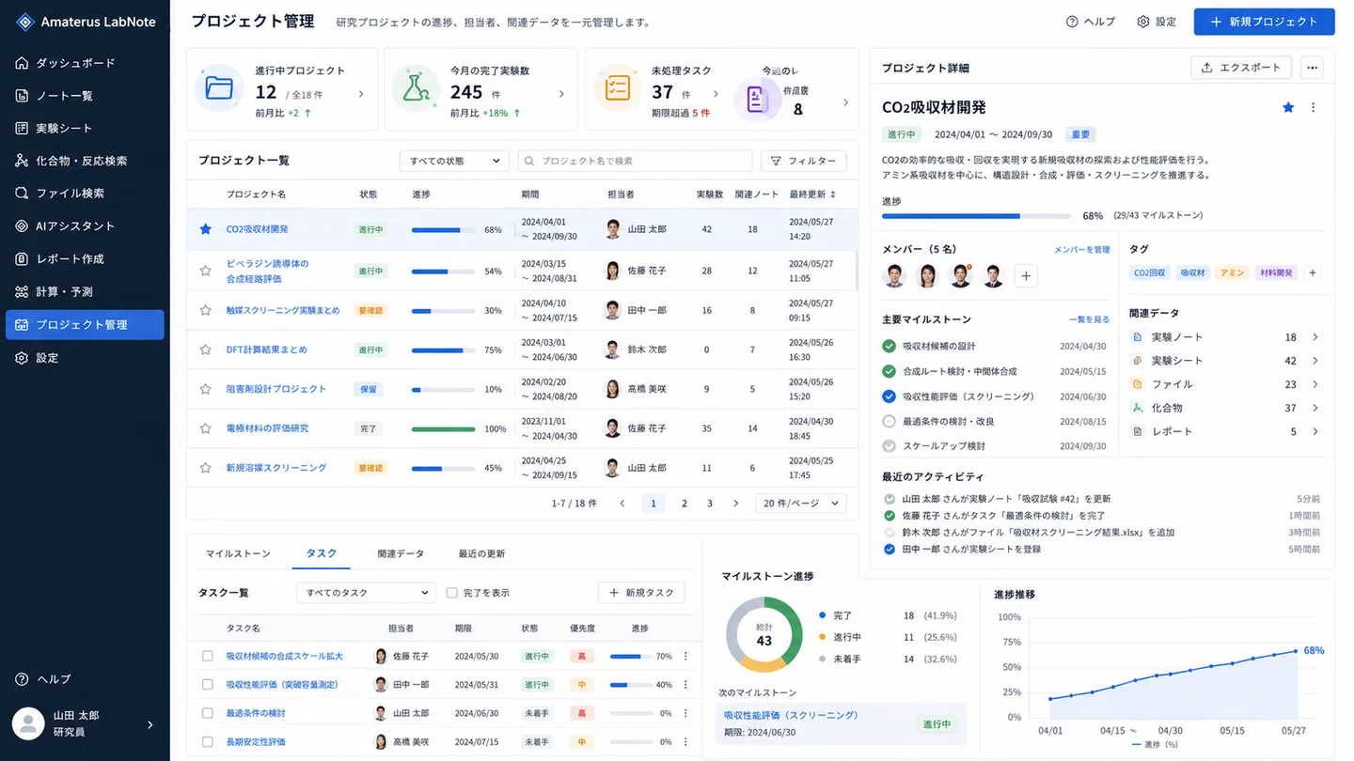Screen dimensions: 1354x761
Task: Open 設定 in the top header
Action: click(1157, 22)
